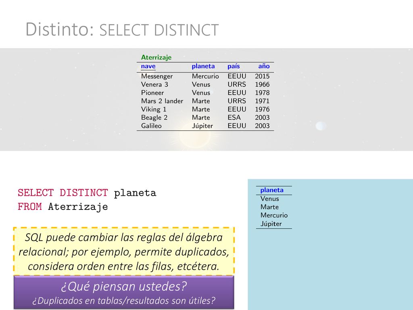
Task: Select the line "relacional; por ejemplo, permite duplicados,"
Action: tap(124, 252)
